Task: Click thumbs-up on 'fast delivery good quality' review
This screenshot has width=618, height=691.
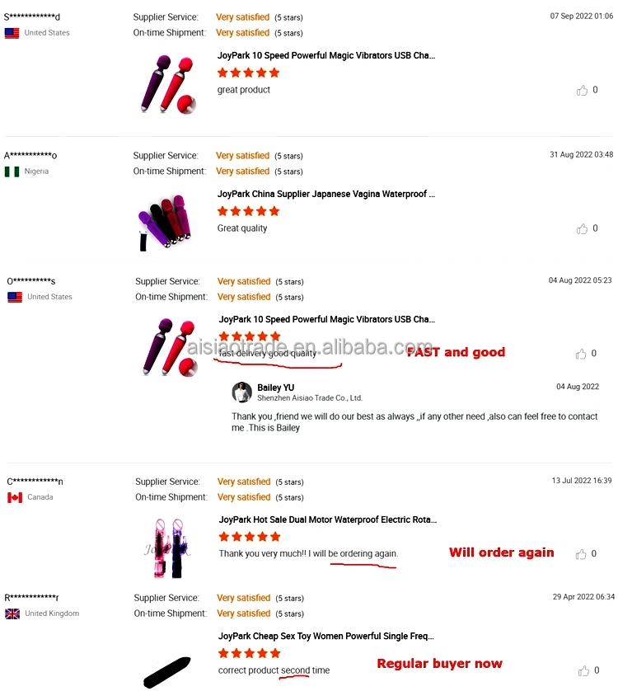Action: [582, 355]
